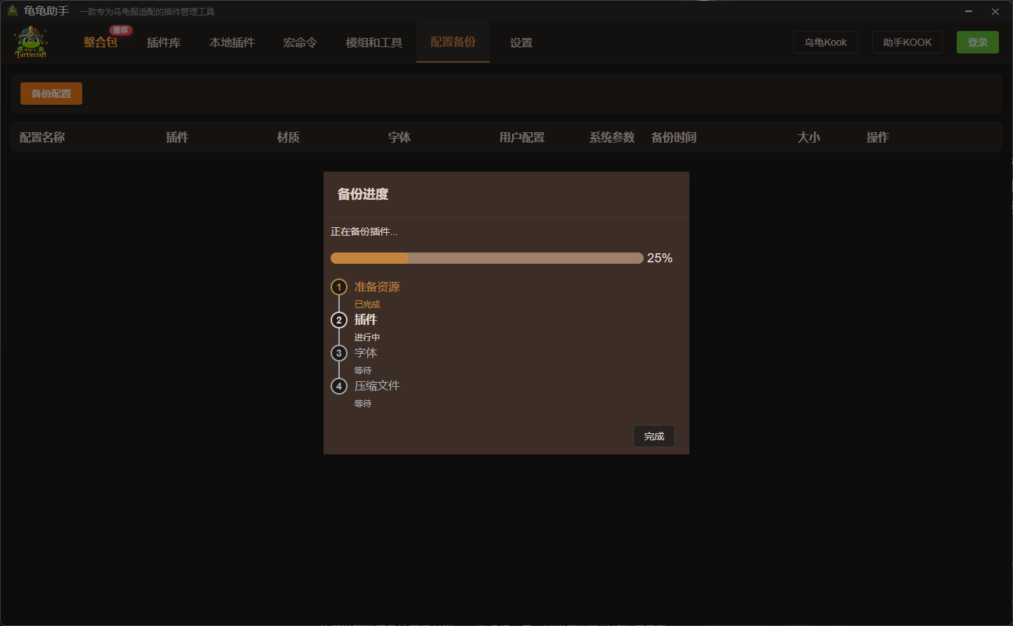This screenshot has width=1013, height=626.
Task: Click step 3 circle for 字体
Action: 339,353
